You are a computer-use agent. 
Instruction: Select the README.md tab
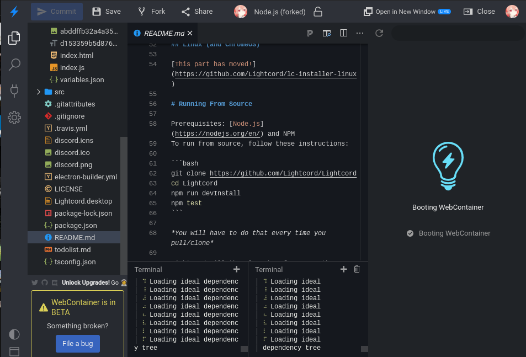pyautogui.click(x=163, y=33)
